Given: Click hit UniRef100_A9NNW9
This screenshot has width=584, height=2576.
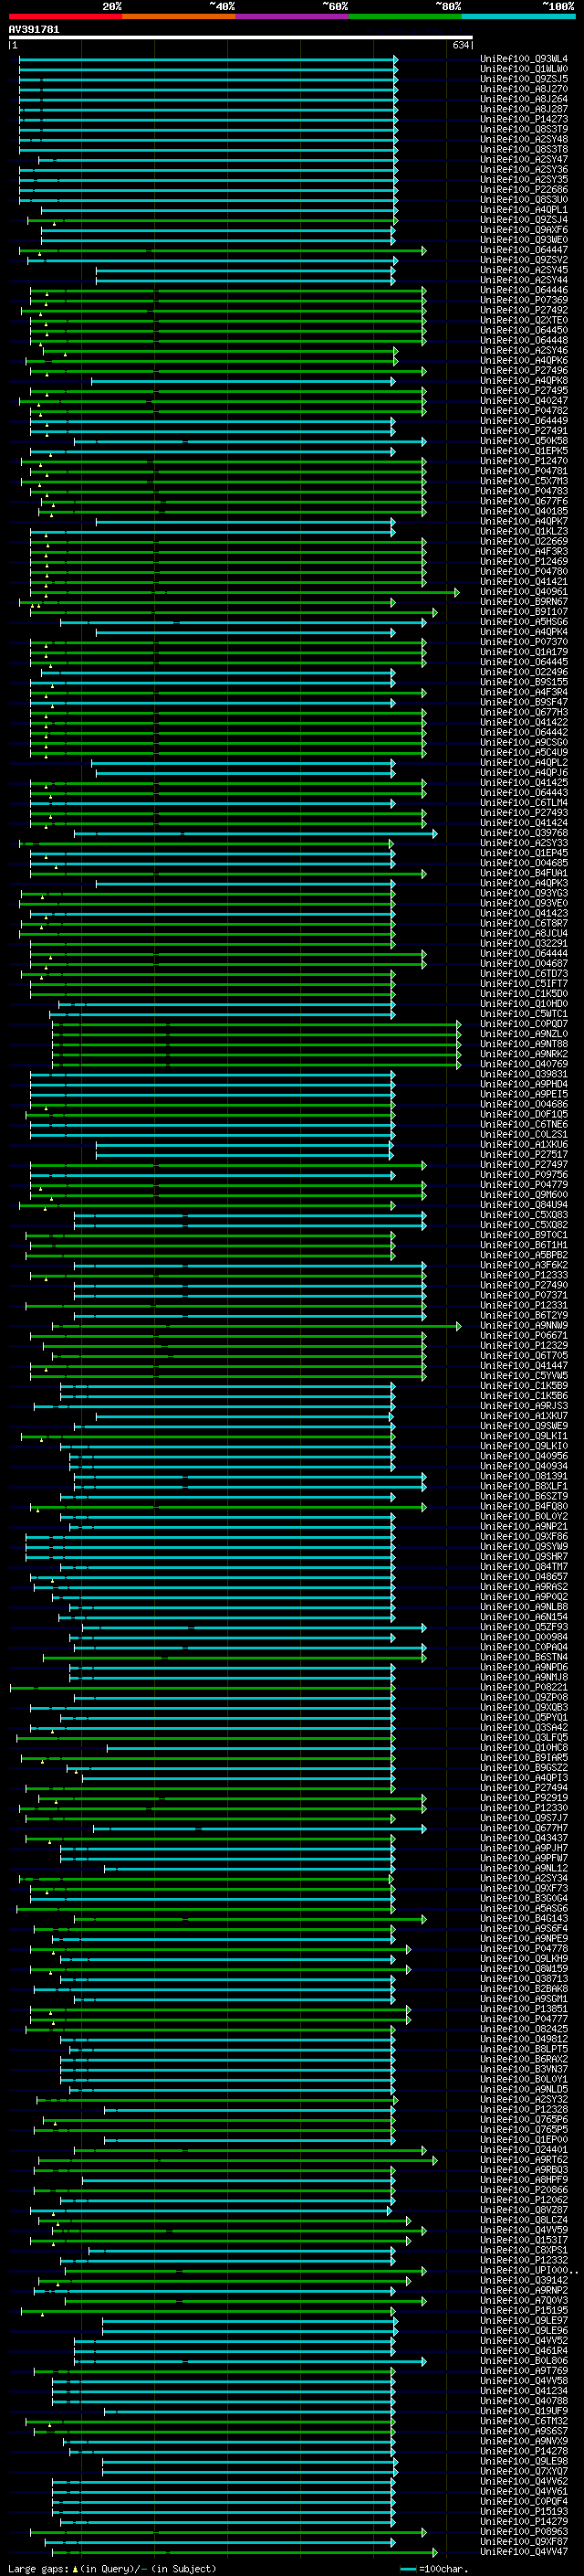Looking at the screenshot, I should (x=524, y=1326).
